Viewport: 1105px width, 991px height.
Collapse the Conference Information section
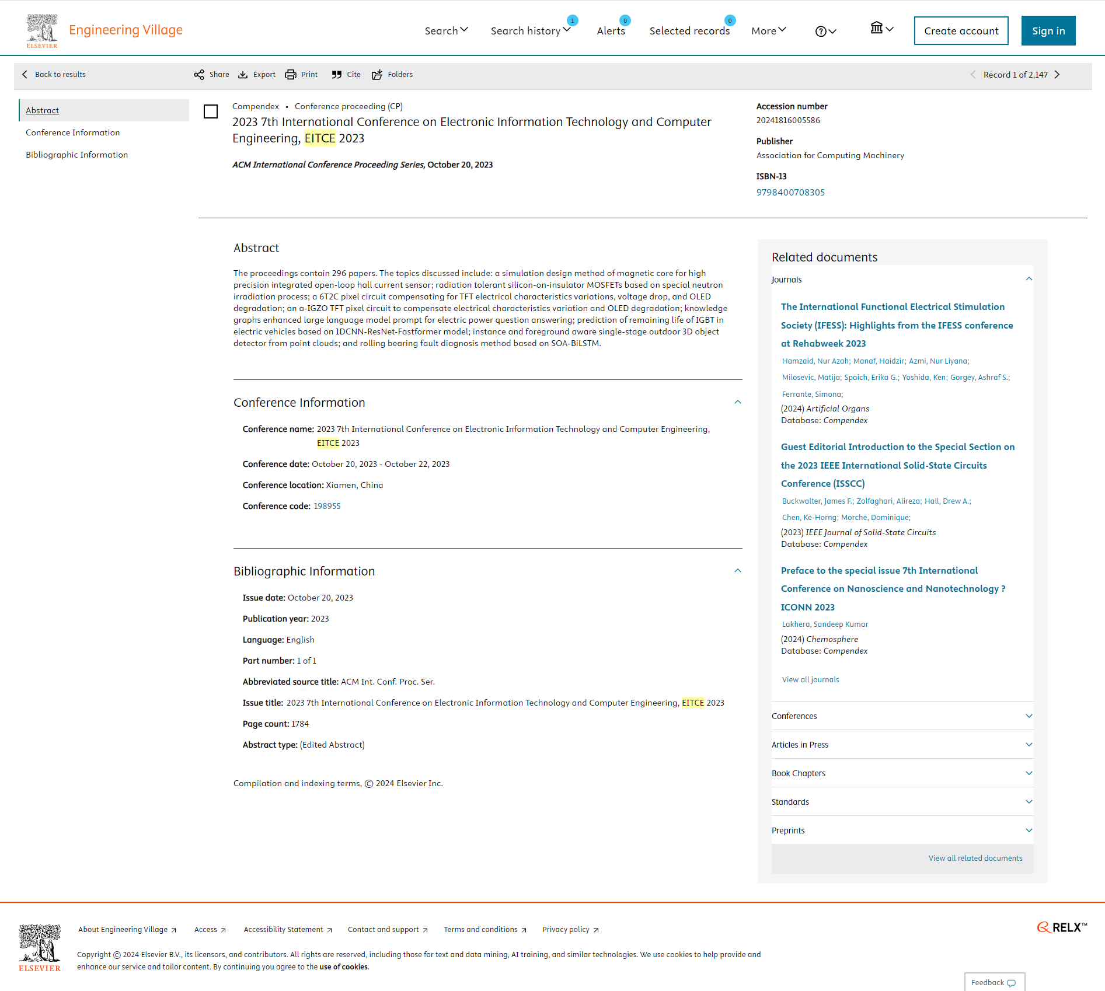[x=738, y=402]
